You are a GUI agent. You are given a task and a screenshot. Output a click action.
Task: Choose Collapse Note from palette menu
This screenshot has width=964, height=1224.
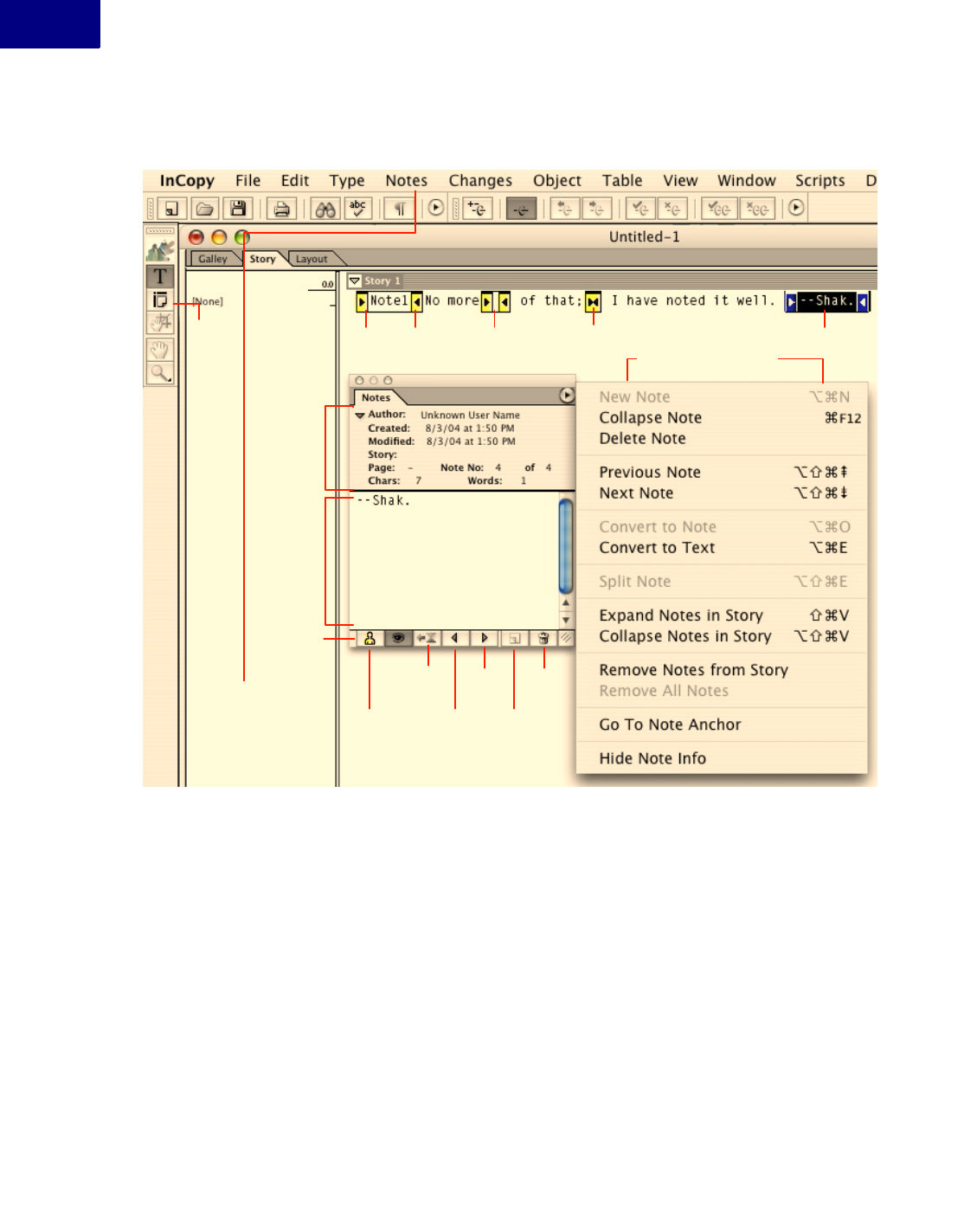click(723, 418)
